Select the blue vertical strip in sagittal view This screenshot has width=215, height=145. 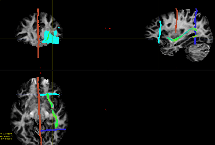(x=196, y=25)
